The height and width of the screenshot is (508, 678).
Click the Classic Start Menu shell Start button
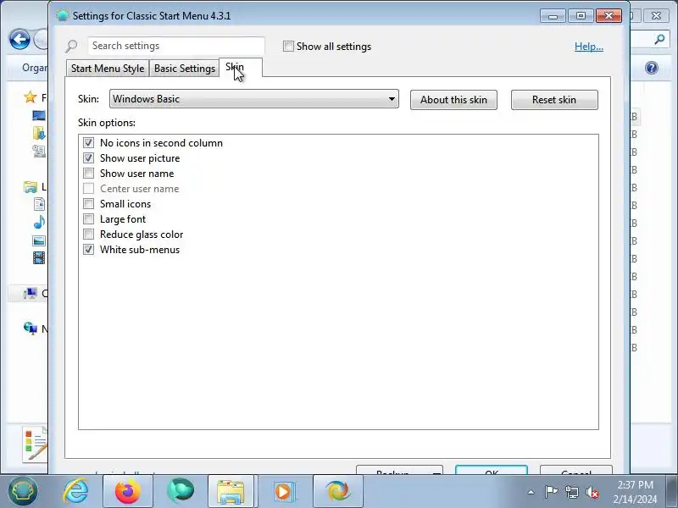(x=23, y=491)
